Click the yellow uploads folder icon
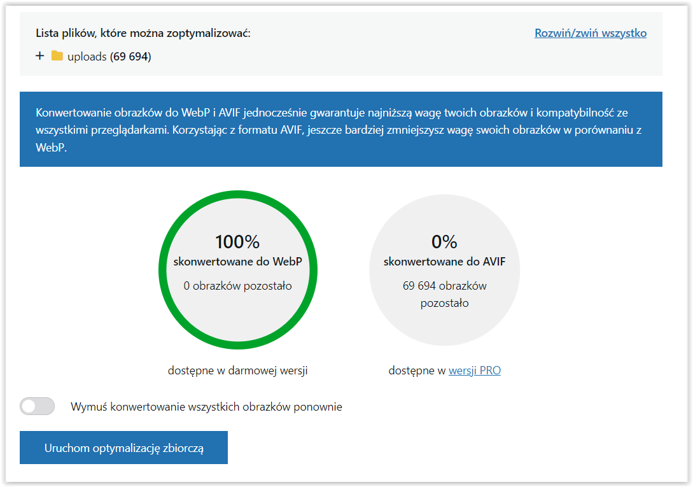693x487 pixels. pyautogui.click(x=57, y=56)
